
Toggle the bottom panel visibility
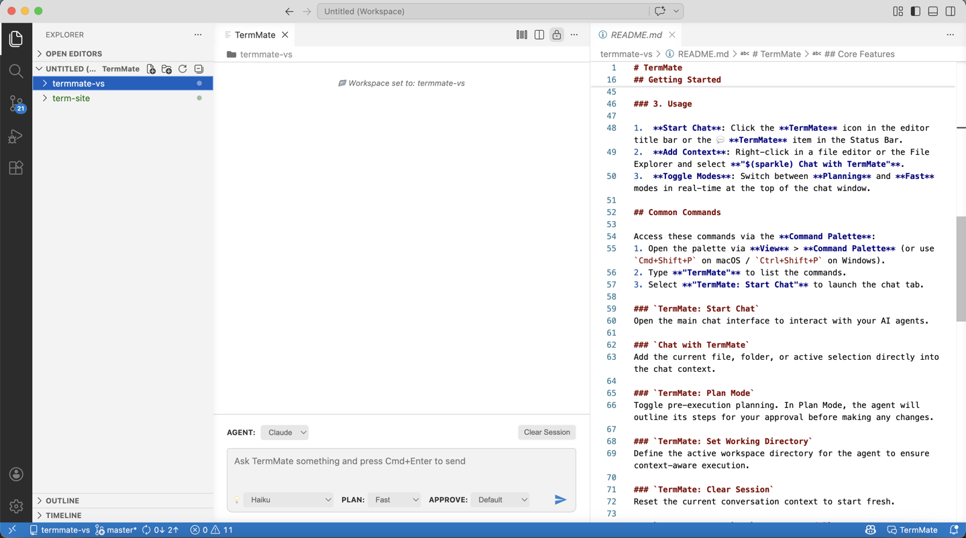coord(933,11)
